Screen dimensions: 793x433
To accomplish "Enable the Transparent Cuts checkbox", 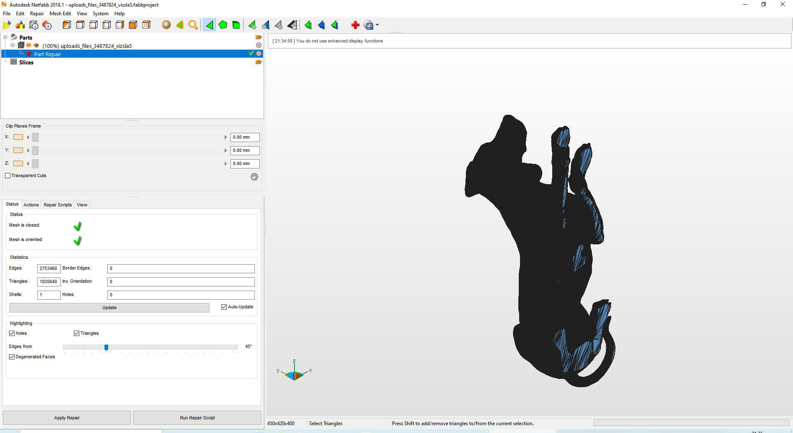I will point(7,175).
